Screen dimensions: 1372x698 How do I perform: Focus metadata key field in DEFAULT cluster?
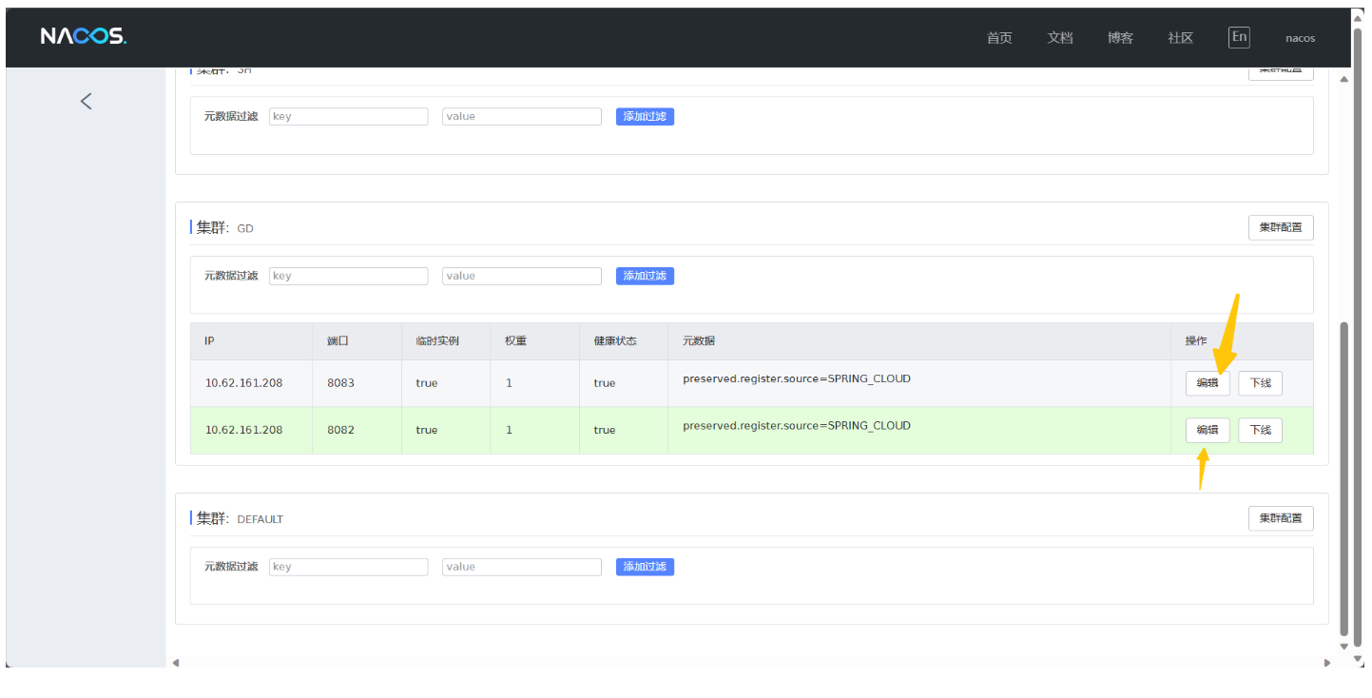(349, 567)
